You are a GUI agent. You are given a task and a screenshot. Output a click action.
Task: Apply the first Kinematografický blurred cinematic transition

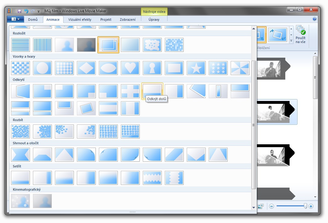[x=20, y=201]
